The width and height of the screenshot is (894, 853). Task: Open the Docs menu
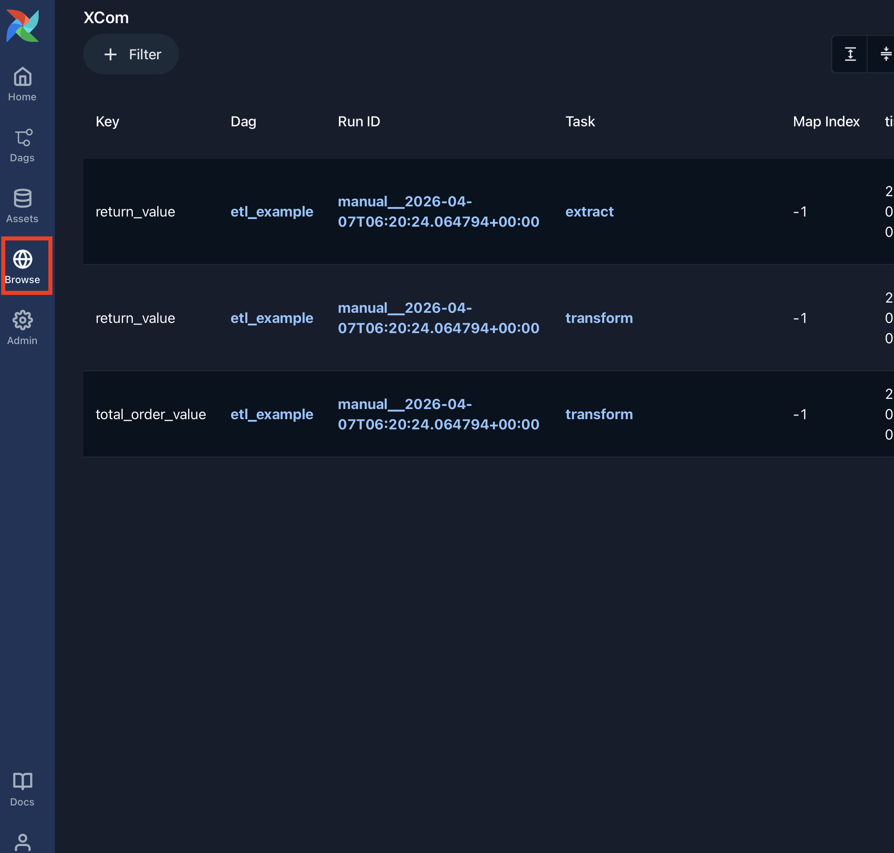tap(22, 790)
